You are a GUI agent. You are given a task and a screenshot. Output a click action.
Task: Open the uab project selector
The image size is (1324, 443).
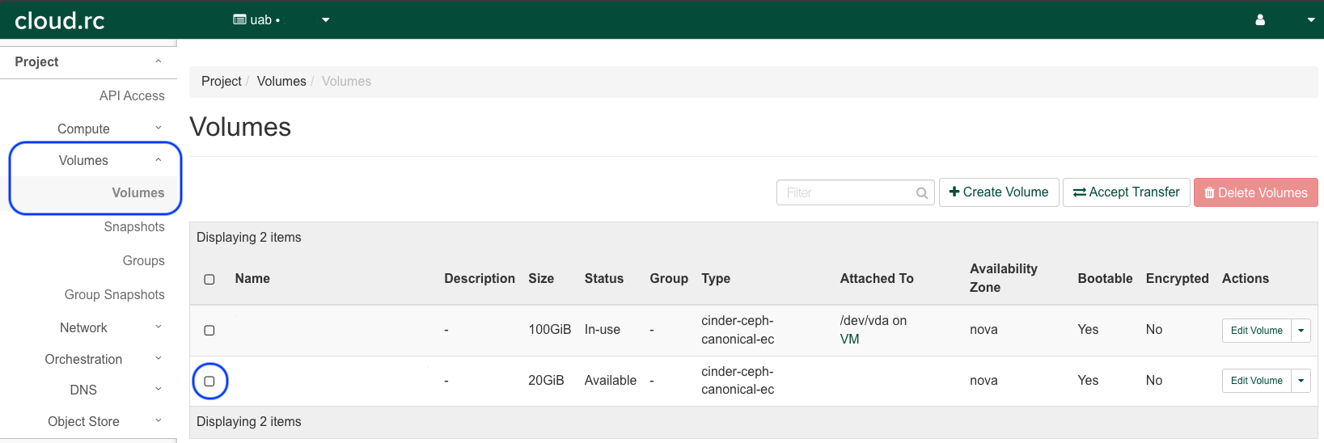point(281,19)
